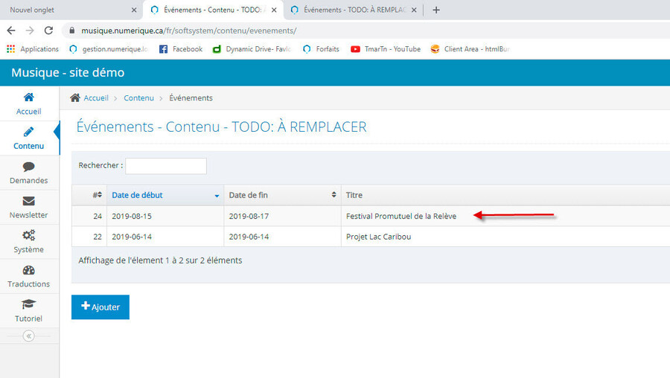This screenshot has height=378, width=670.
Task: Click the breadcrumb home icon
Action: coord(75,97)
